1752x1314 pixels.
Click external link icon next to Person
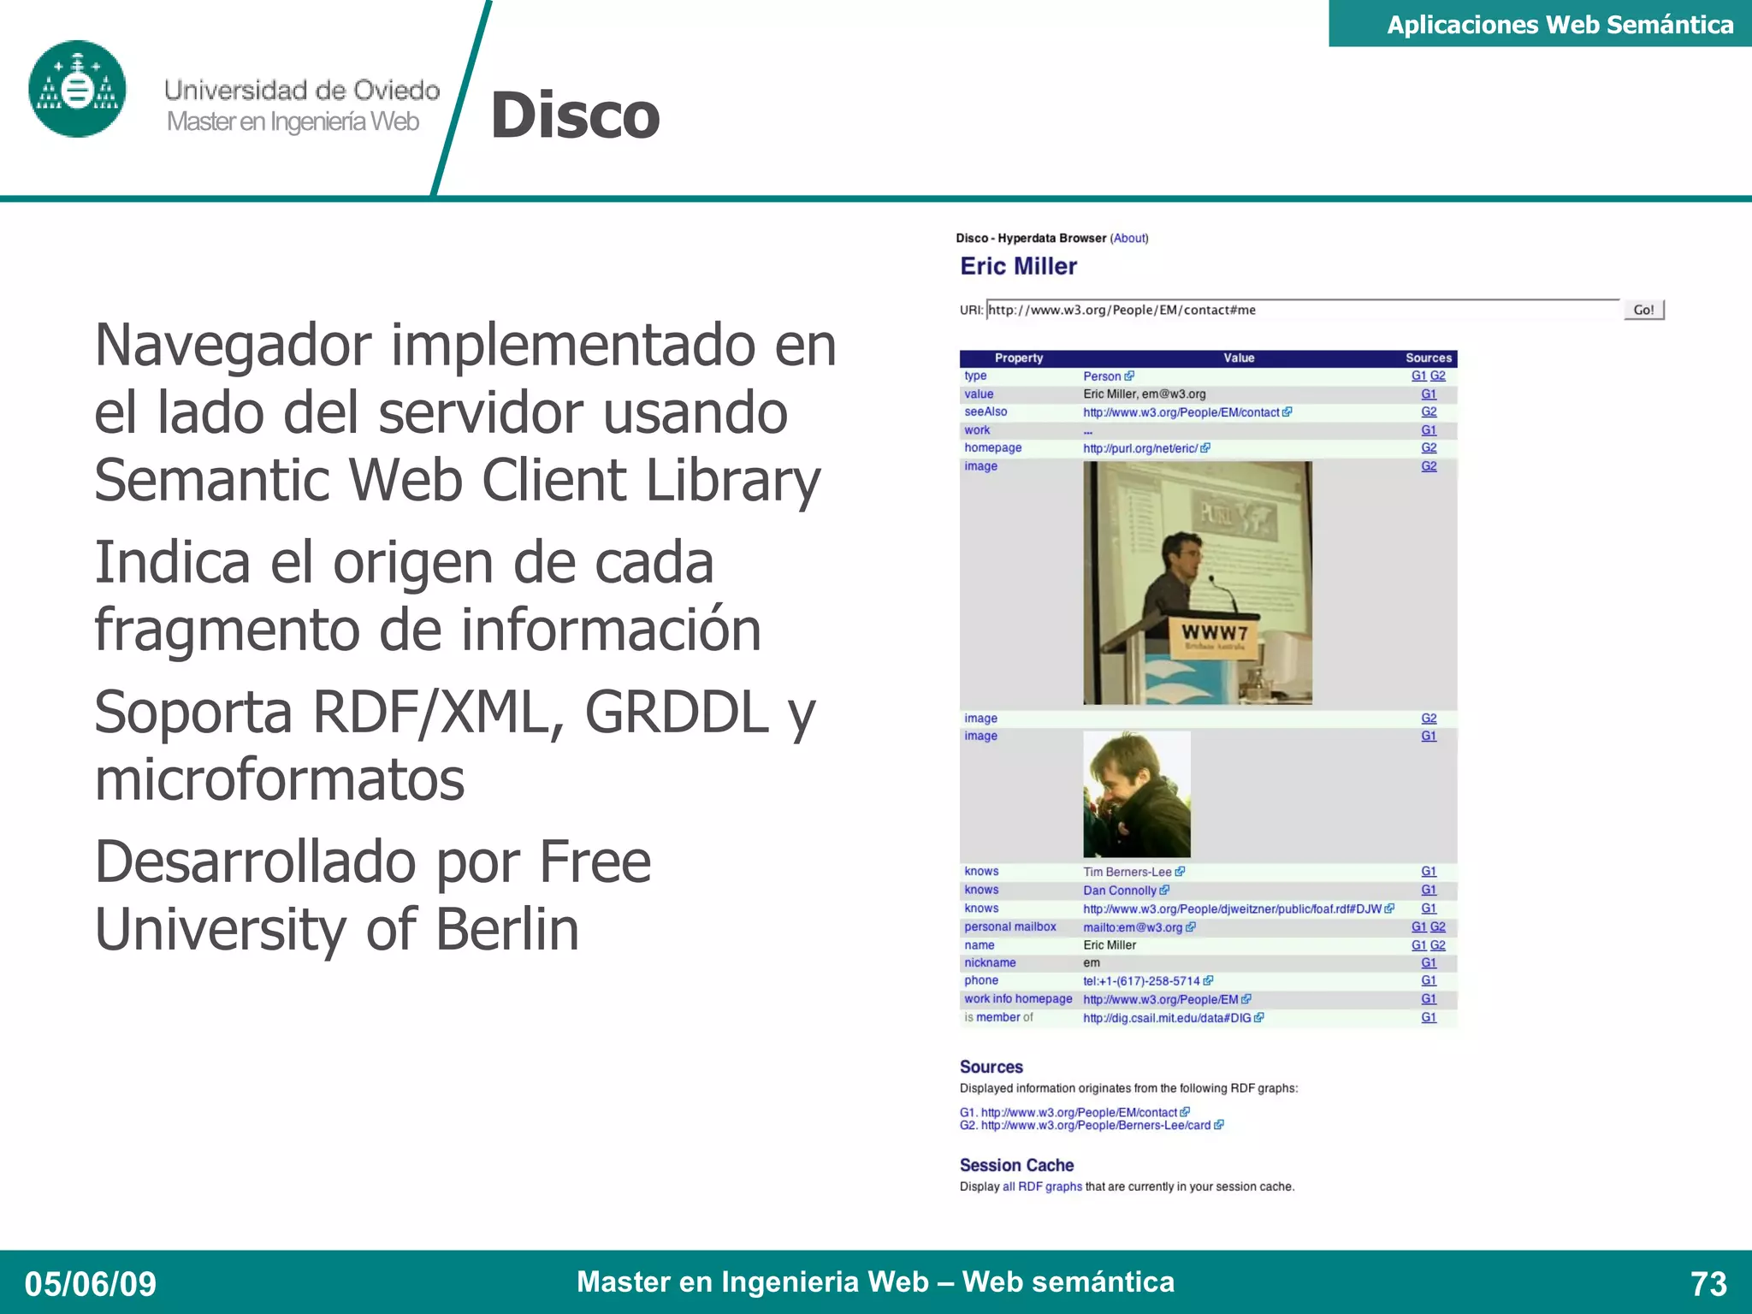pos(1129,376)
